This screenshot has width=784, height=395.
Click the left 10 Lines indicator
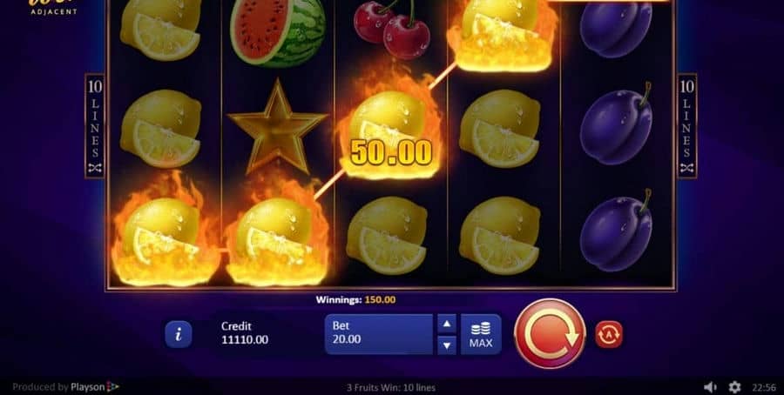pyautogui.click(x=94, y=126)
